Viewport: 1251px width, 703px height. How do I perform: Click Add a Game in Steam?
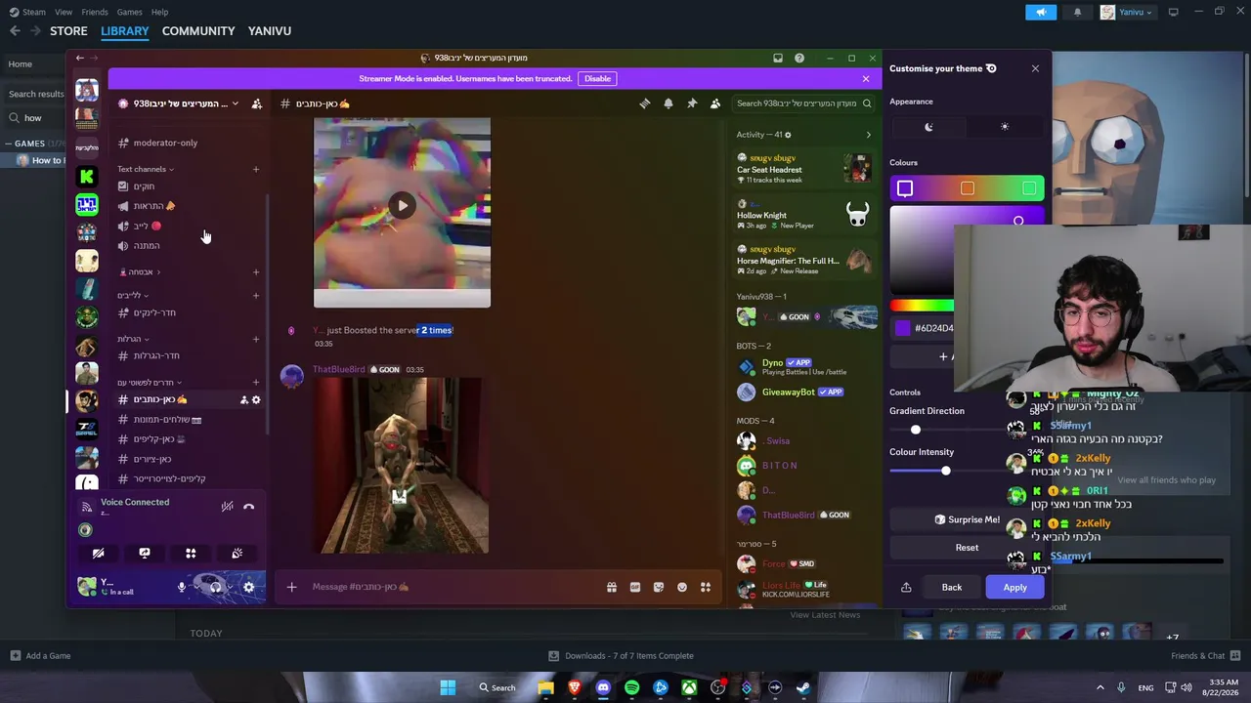pos(40,656)
